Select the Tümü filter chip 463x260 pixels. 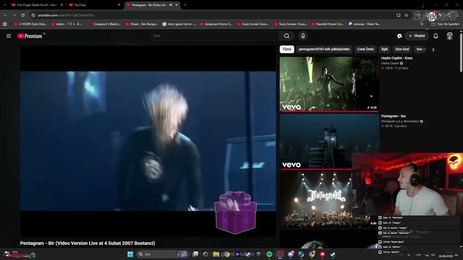pos(287,49)
